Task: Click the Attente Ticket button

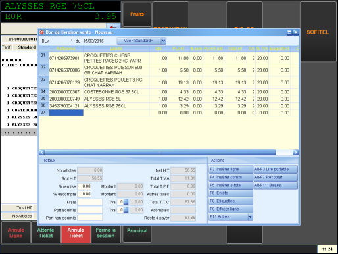Action: point(45,233)
